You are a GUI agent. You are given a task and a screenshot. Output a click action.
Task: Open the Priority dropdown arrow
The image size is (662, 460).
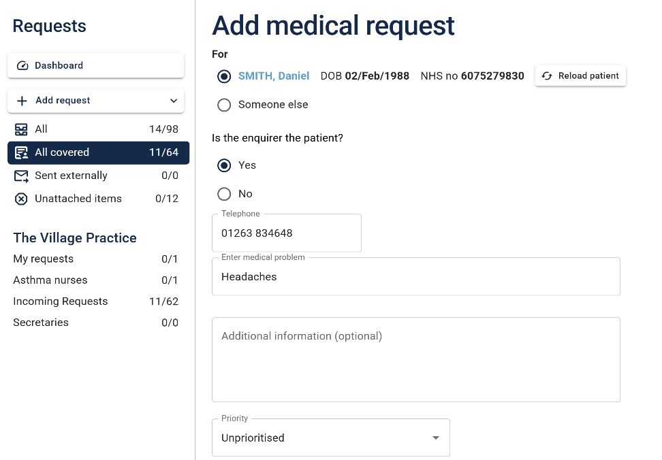pyautogui.click(x=436, y=438)
